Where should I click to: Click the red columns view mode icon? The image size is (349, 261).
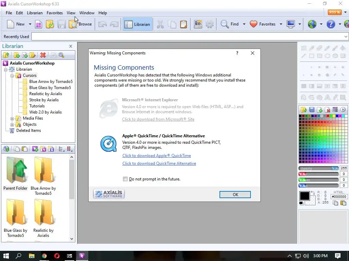pyautogui.click(x=69, y=149)
